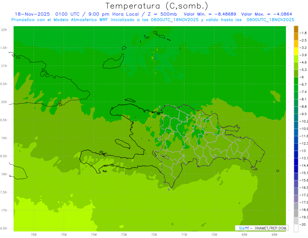The image size is (308, 238).
Task: Select the green swatch between -6 and -6.7
Action: (296, 81)
